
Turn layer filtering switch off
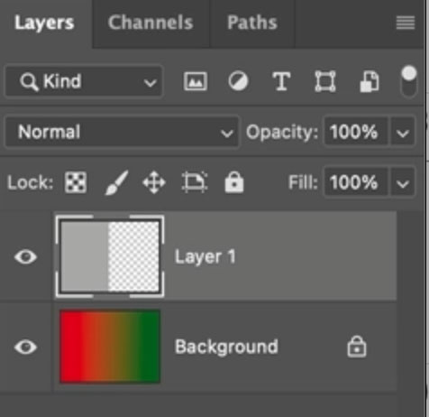[x=409, y=81]
